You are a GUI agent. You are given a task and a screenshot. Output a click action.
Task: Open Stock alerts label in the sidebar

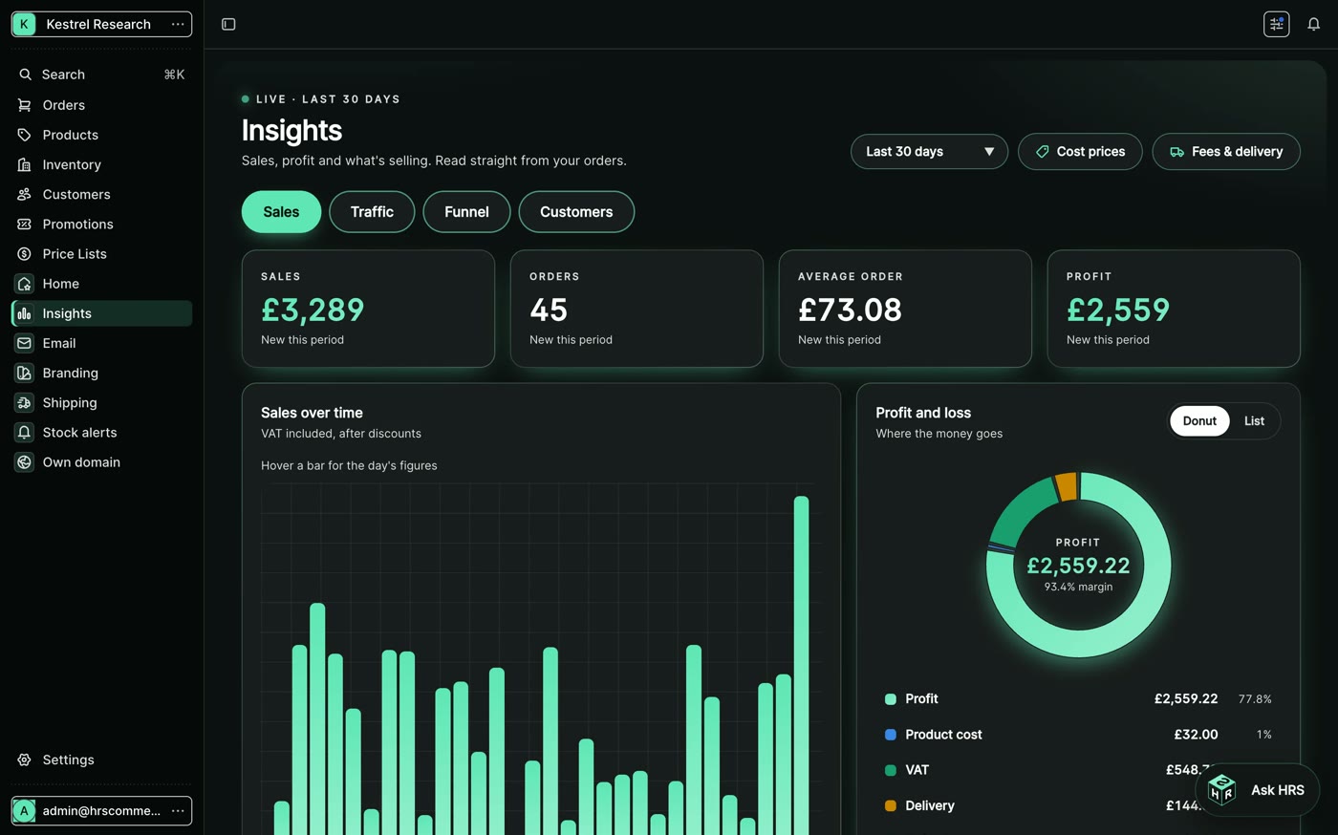click(x=79, y=432)
